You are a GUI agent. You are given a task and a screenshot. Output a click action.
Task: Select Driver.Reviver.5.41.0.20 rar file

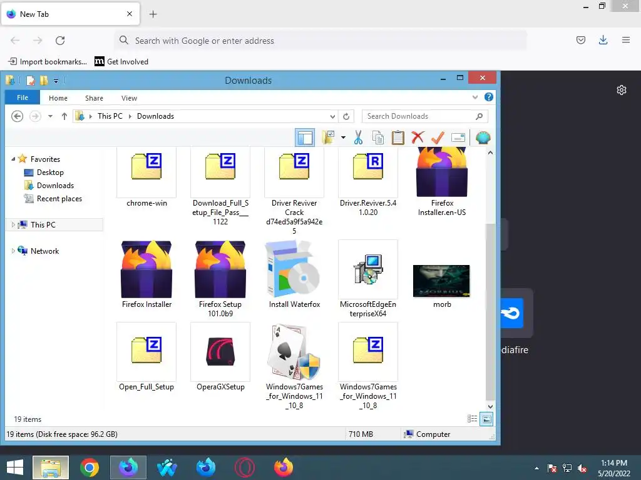coord(368,182)
